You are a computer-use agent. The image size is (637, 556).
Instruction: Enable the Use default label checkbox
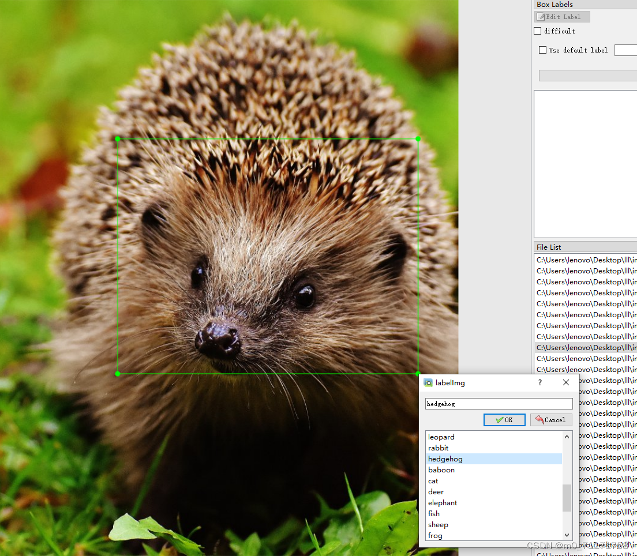[542, 50]
